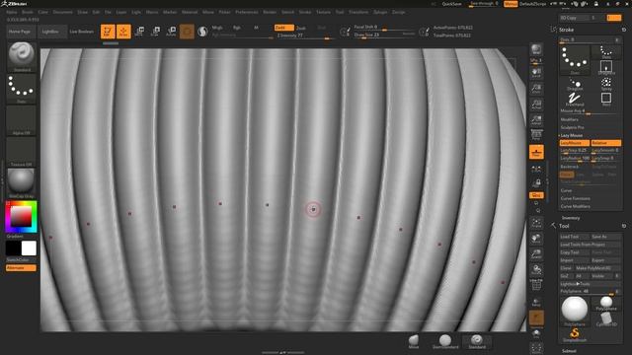Toggle the Qxyz rotation button

click(536, 195)
